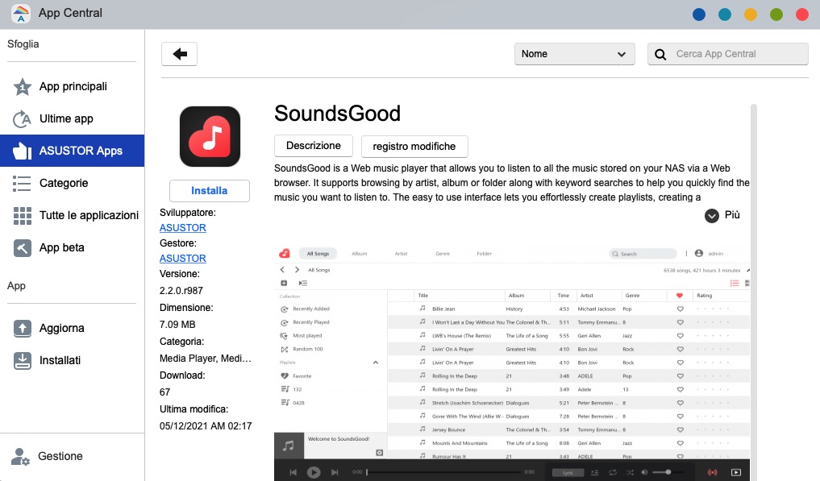Click the Tutte le applicazioni grid icon

22,215
